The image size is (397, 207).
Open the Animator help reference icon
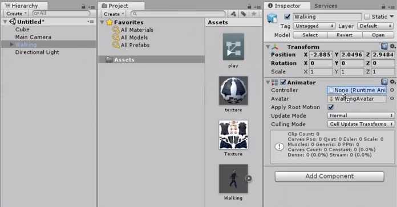(x=384, y=82)
